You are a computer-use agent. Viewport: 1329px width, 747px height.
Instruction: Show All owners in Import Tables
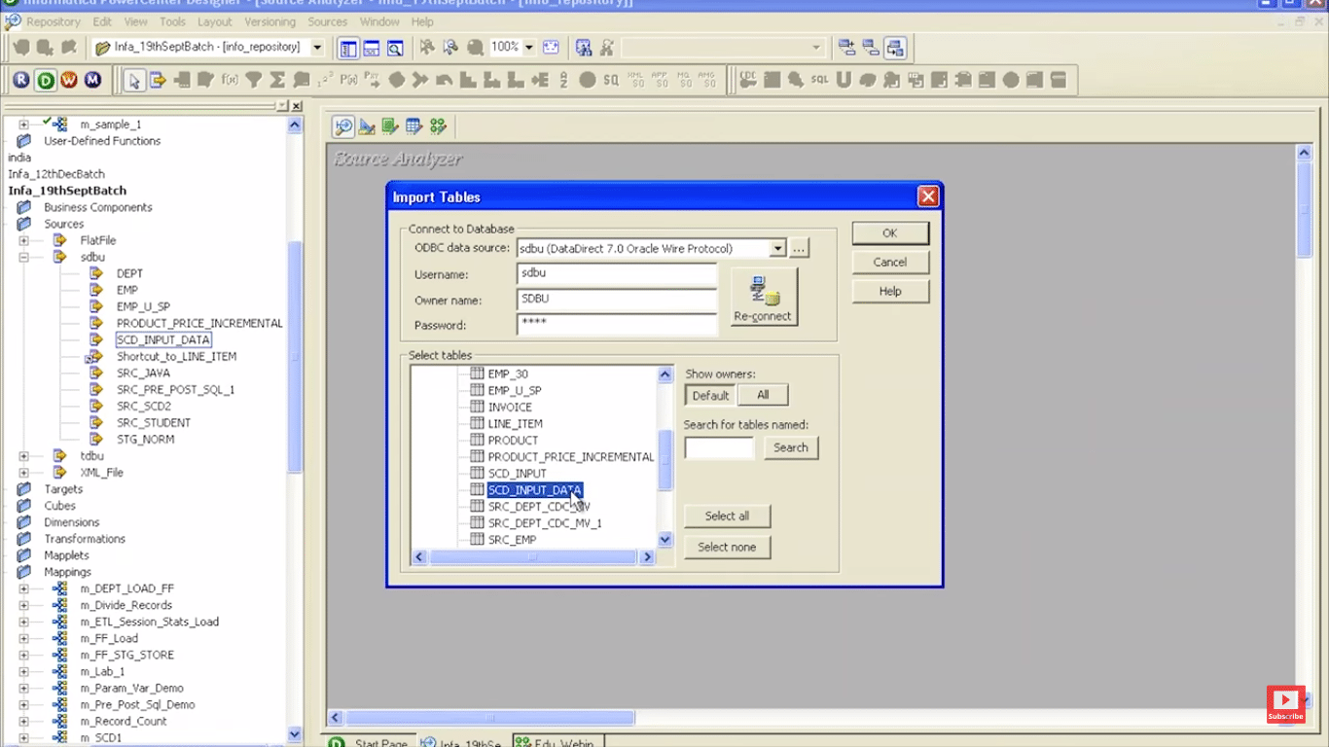[x=763, y=395]
